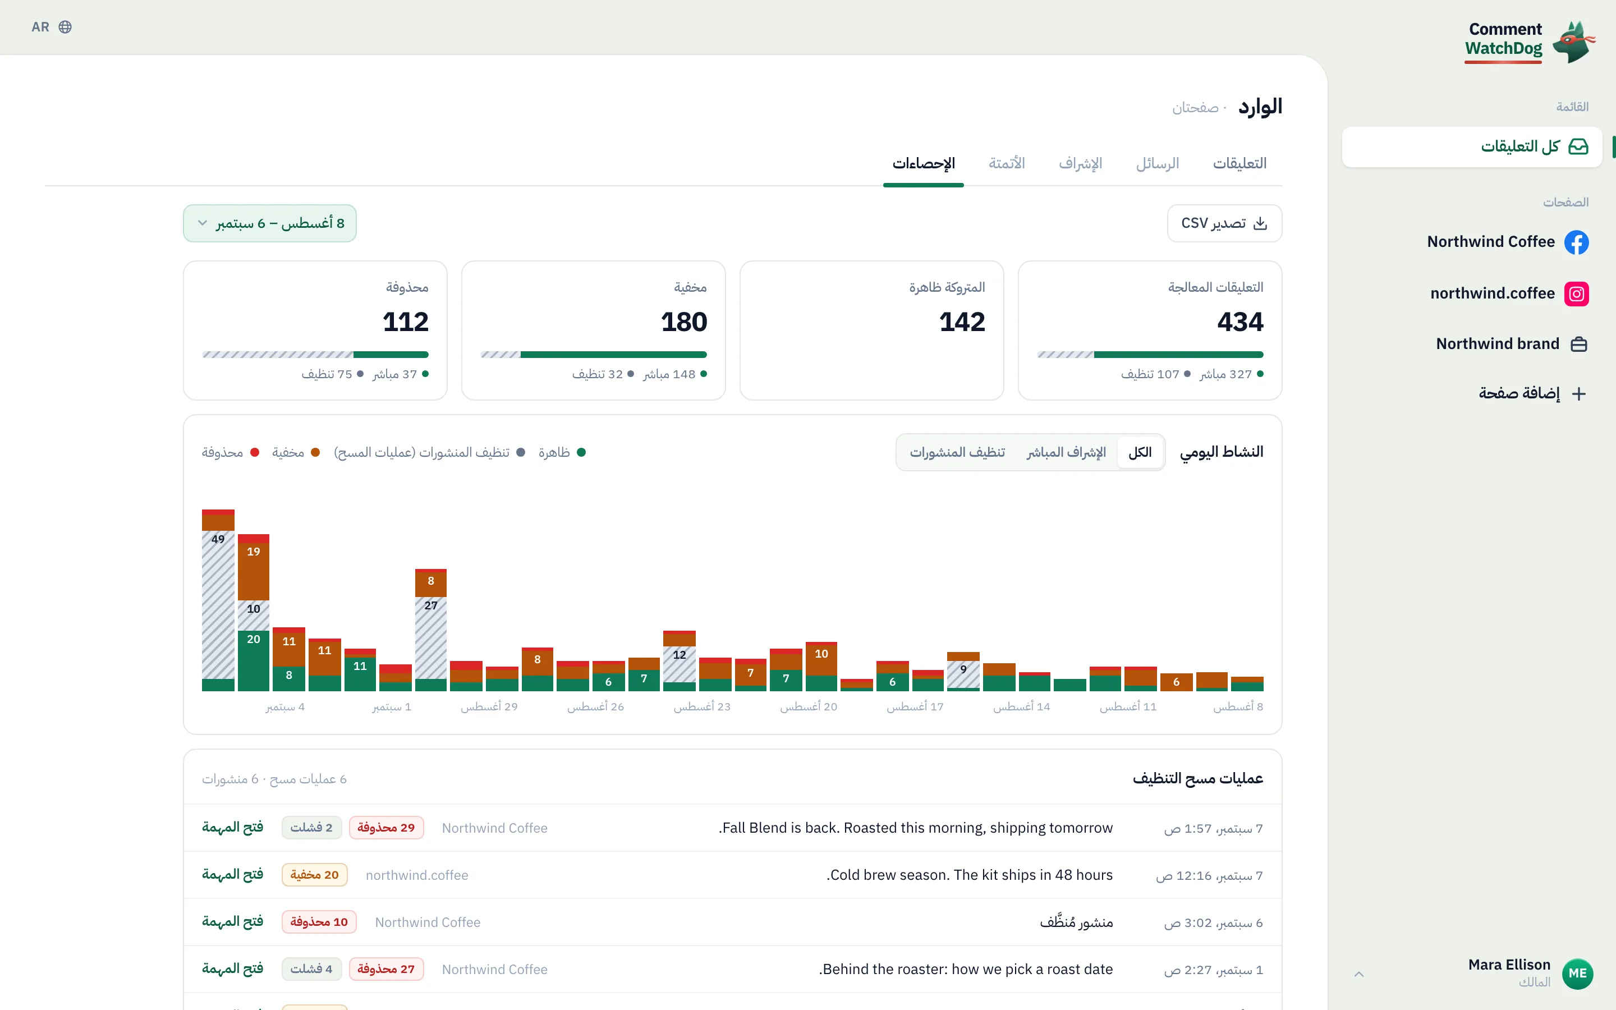Click the hatched chart segment labeled 12
1616x1010 pixels.
(679, 664)
